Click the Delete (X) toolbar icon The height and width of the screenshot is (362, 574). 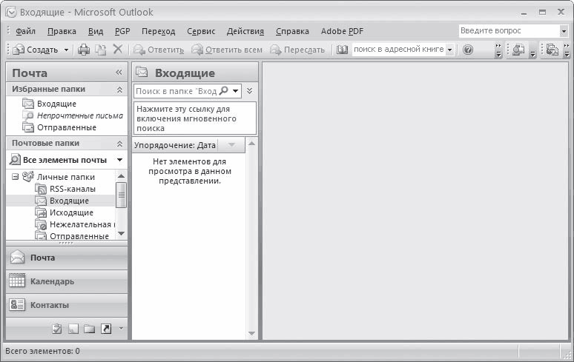[117, 50]
